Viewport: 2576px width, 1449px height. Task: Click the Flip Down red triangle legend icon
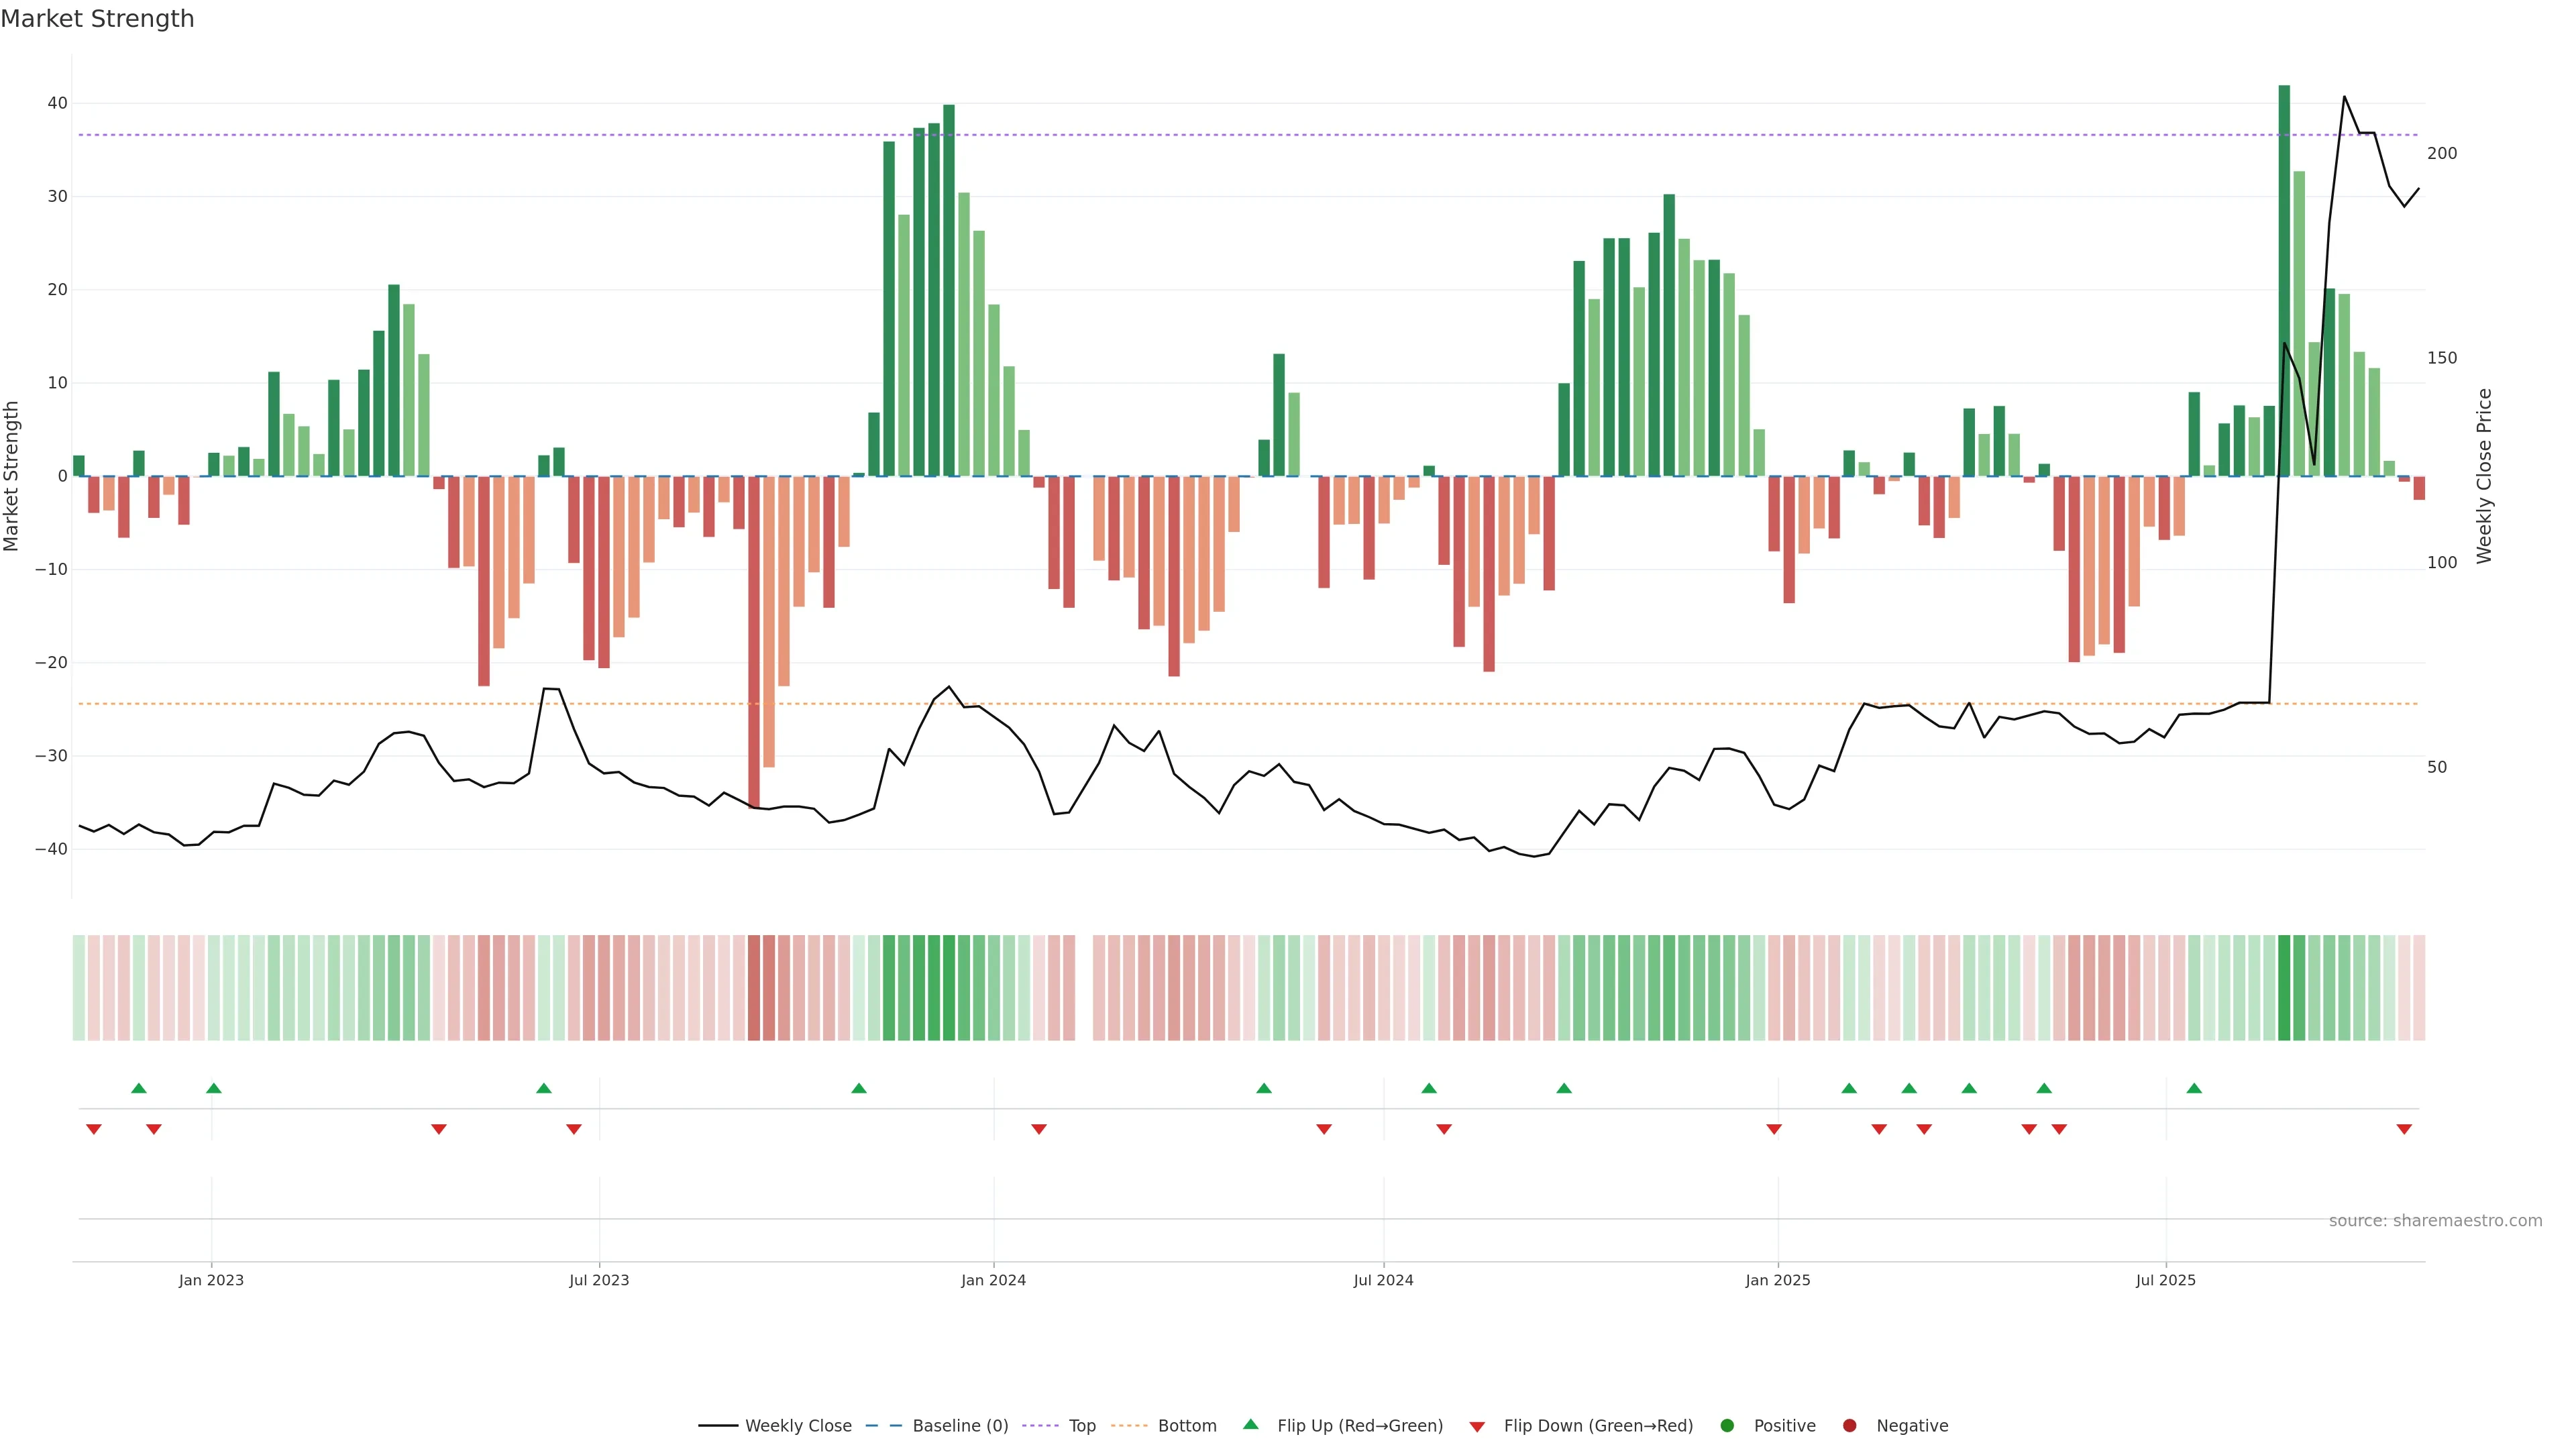(1477, 1426)
